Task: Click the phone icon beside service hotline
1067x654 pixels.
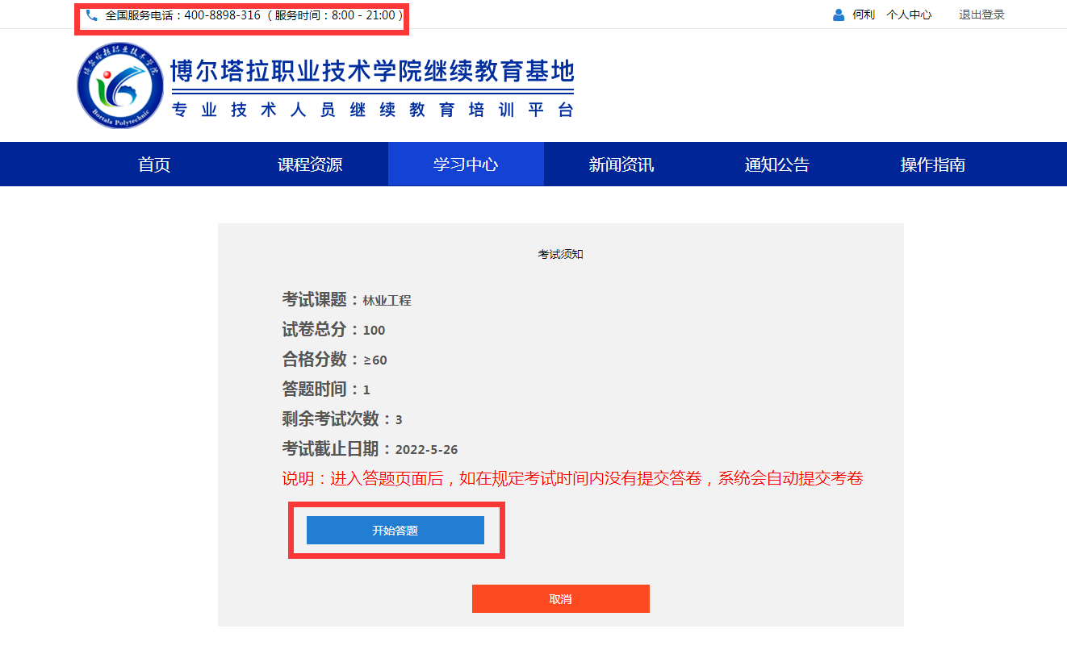Action: tap(91, 15)
